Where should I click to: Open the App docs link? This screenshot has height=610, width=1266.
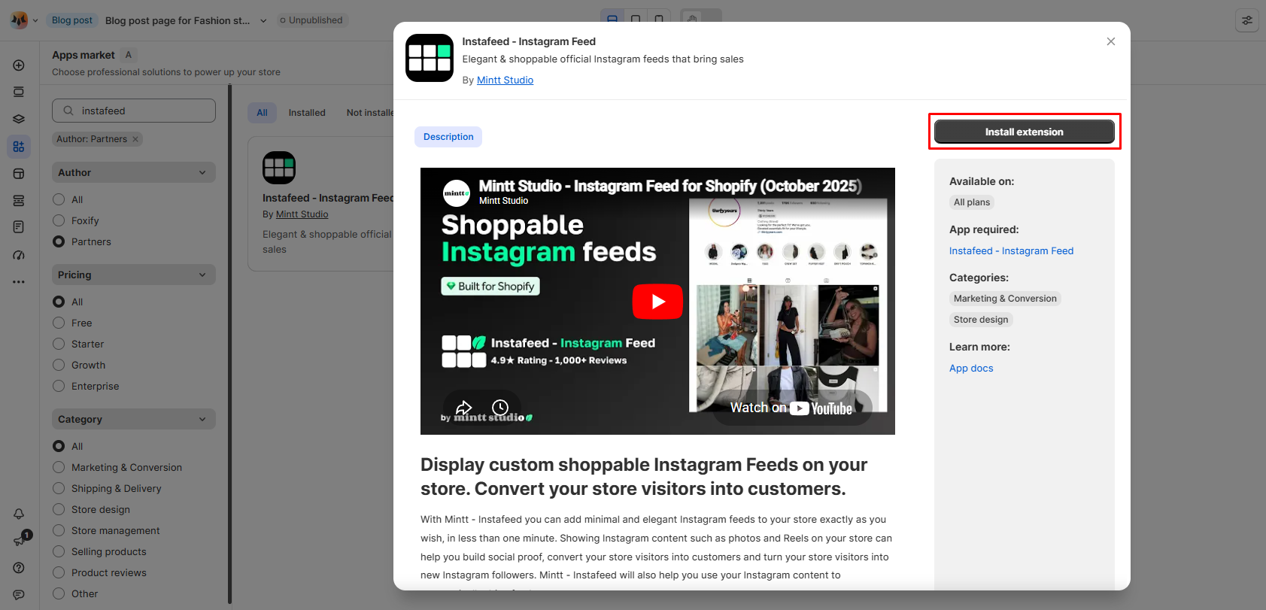(971, 369)
